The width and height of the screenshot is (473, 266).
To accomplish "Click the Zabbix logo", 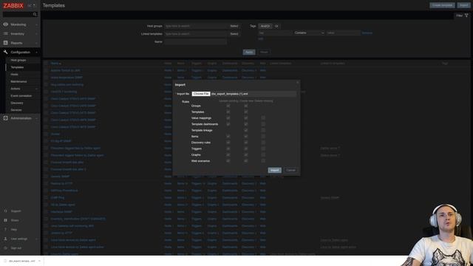I will pos(13,5).
